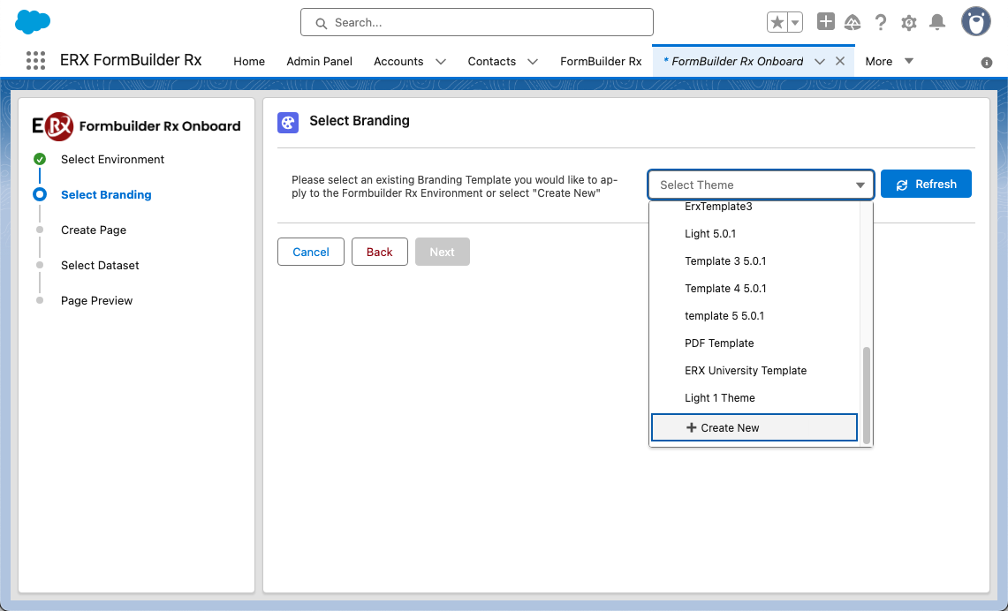Screen dimensions: 1008x611
Task: Open the App Launcher grid icon
Action: pyautogui.click(x=35, y=61)
